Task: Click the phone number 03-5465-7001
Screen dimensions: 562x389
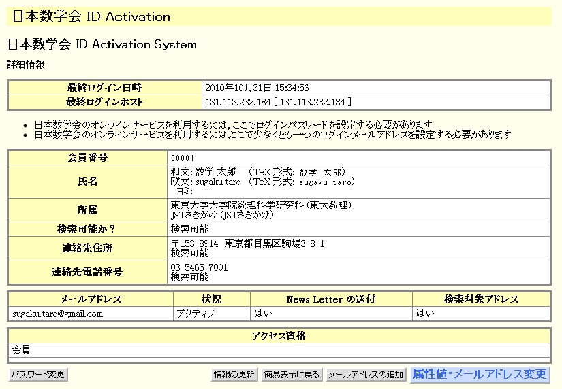Action: [x=199, y=267]
